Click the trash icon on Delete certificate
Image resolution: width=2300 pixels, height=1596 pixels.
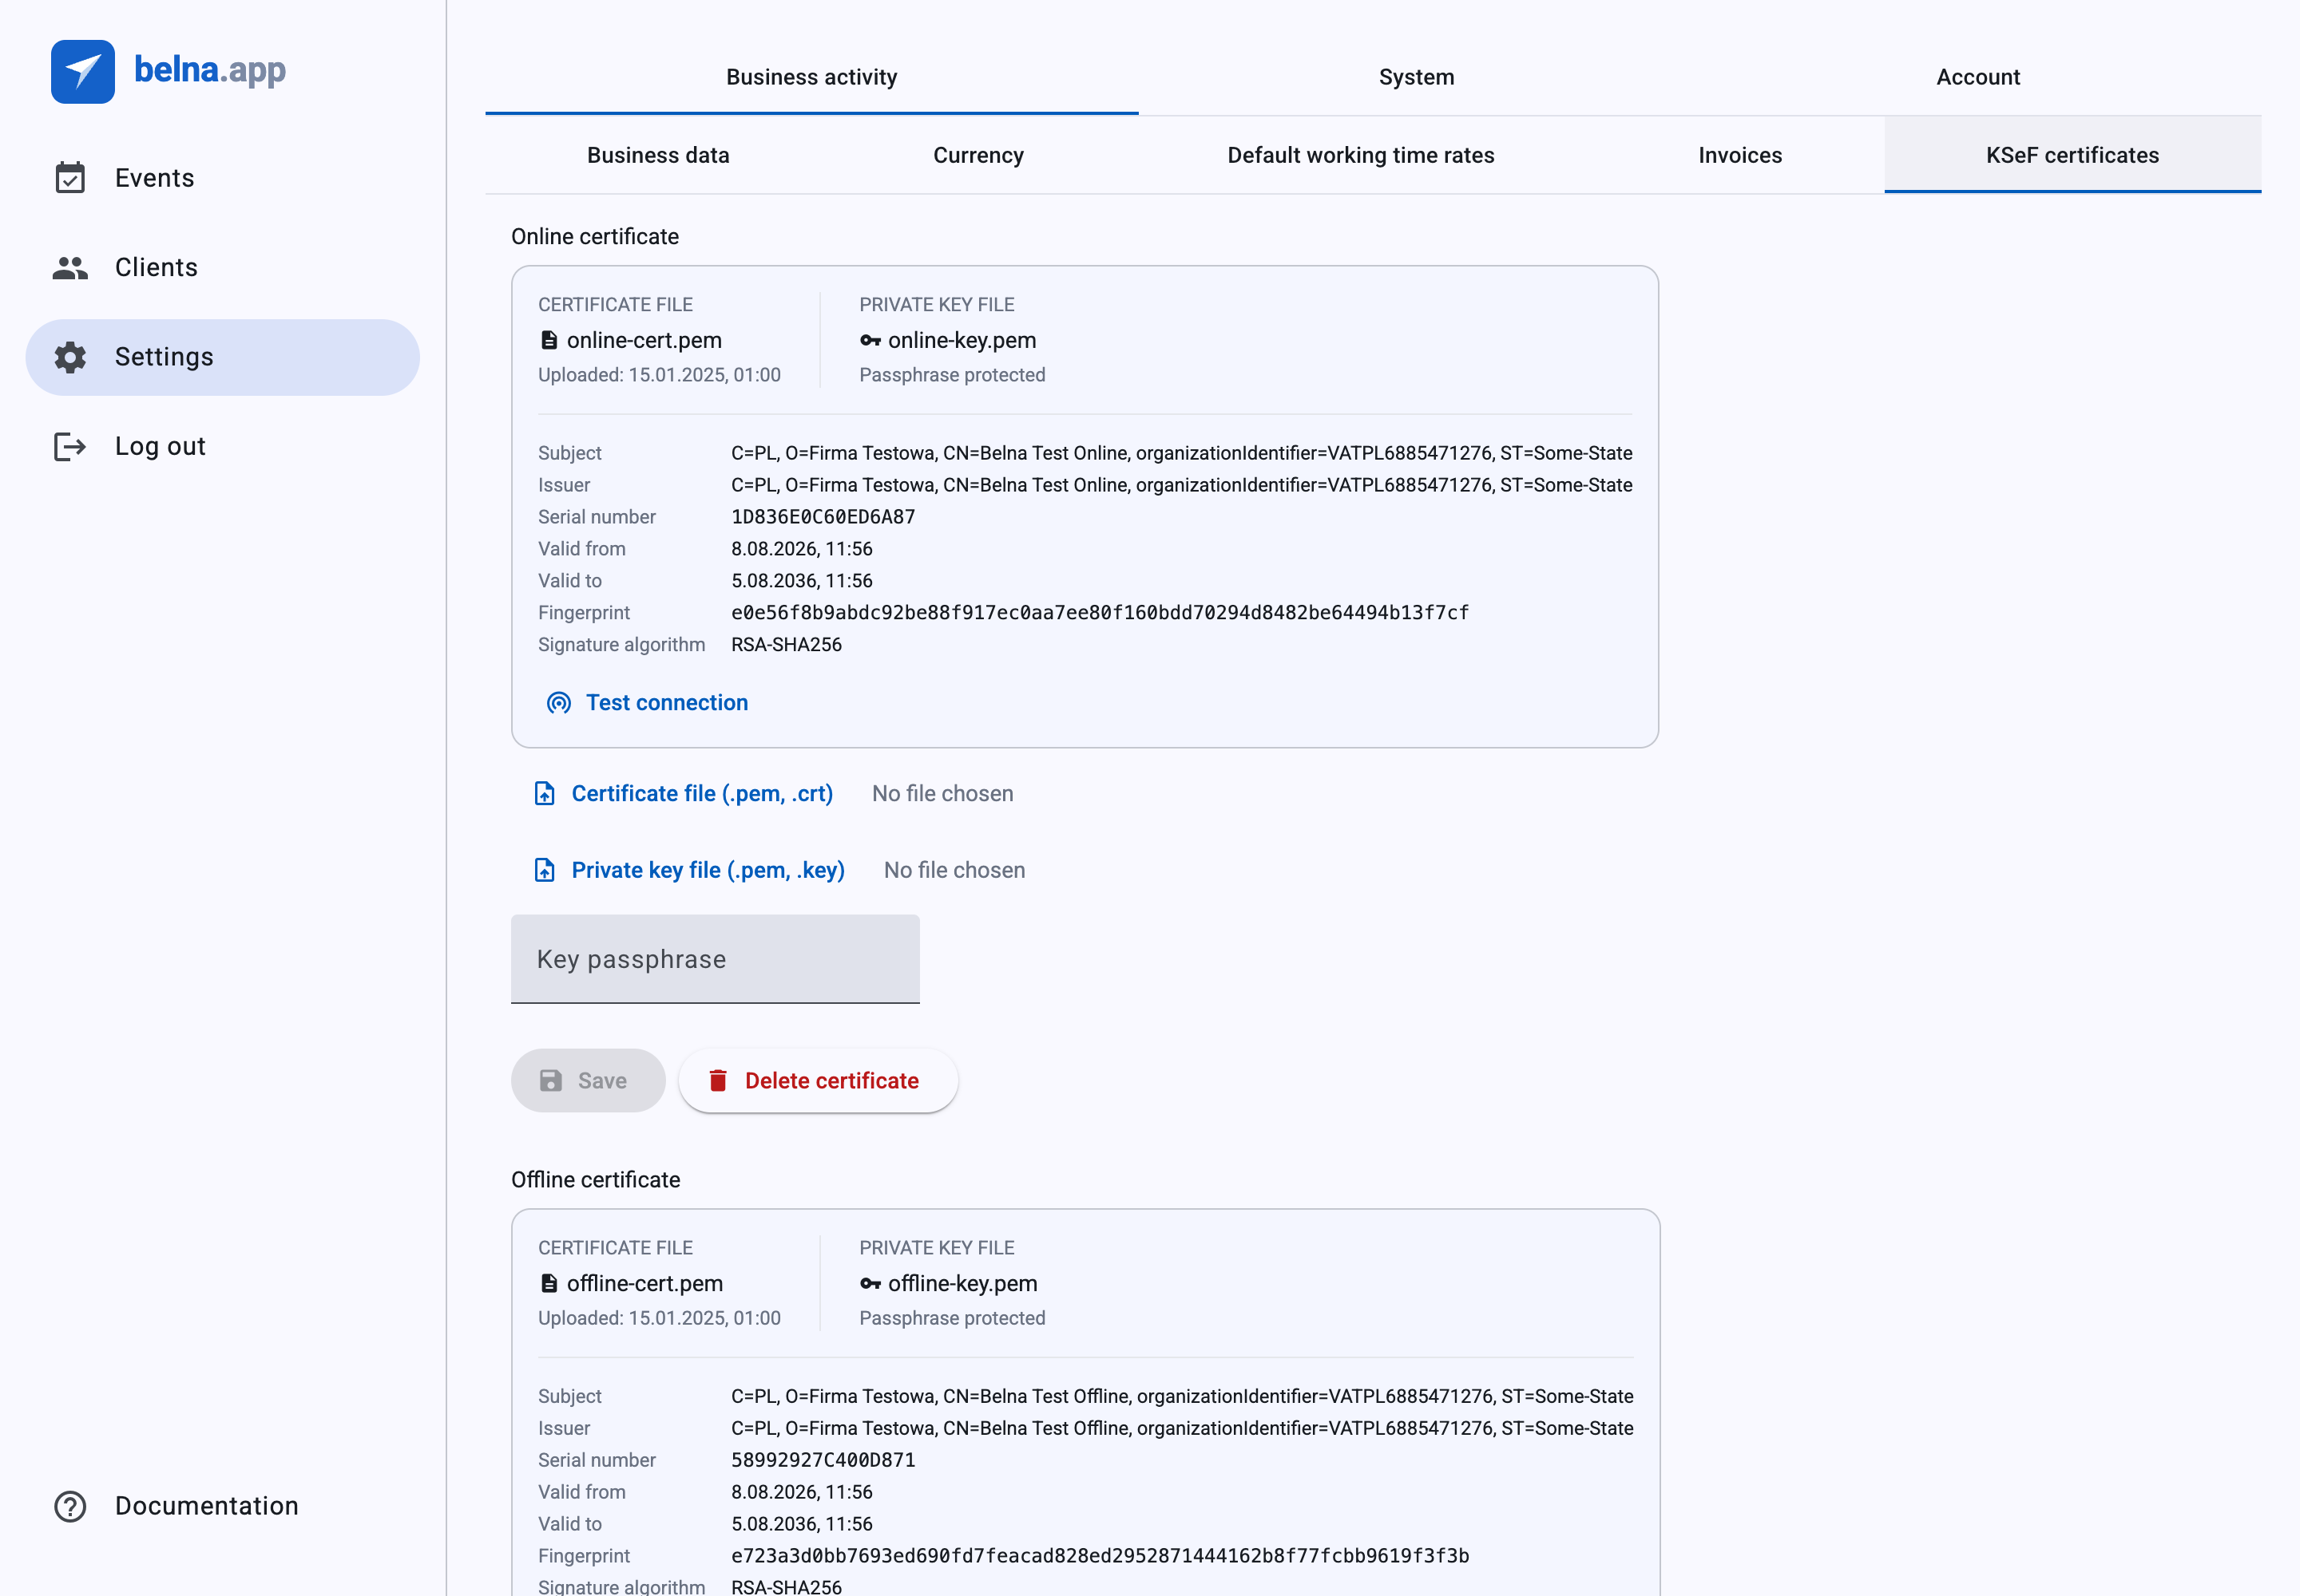click(x=718, y=1081)
